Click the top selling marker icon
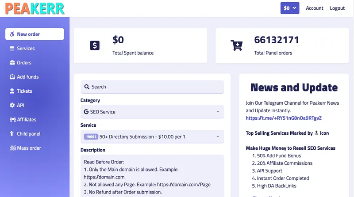 click(316, 133)
